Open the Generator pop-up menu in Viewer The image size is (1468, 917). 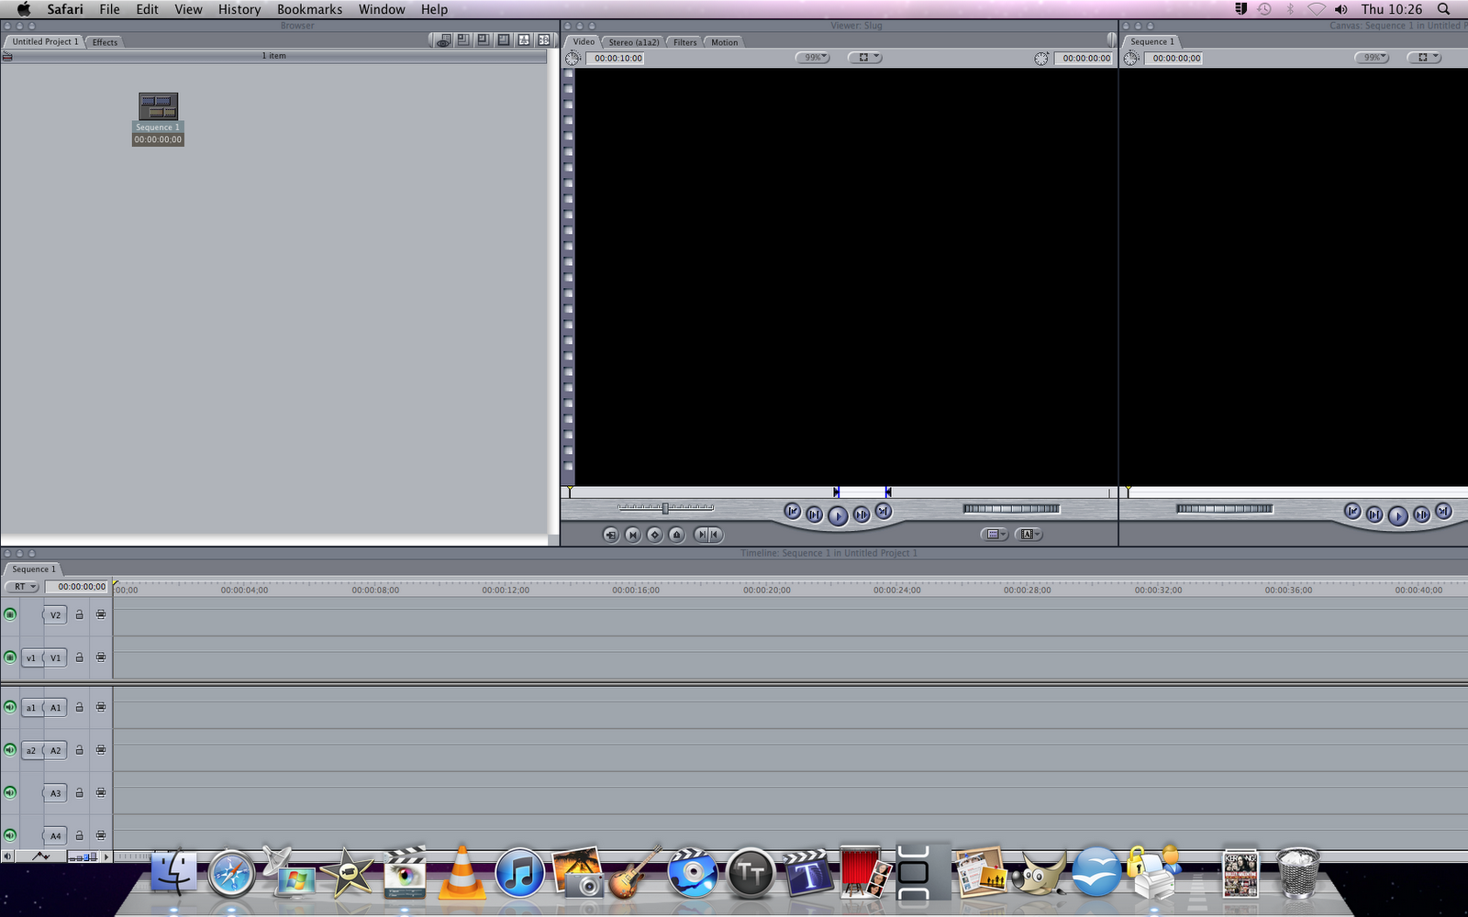[1029, 535]
